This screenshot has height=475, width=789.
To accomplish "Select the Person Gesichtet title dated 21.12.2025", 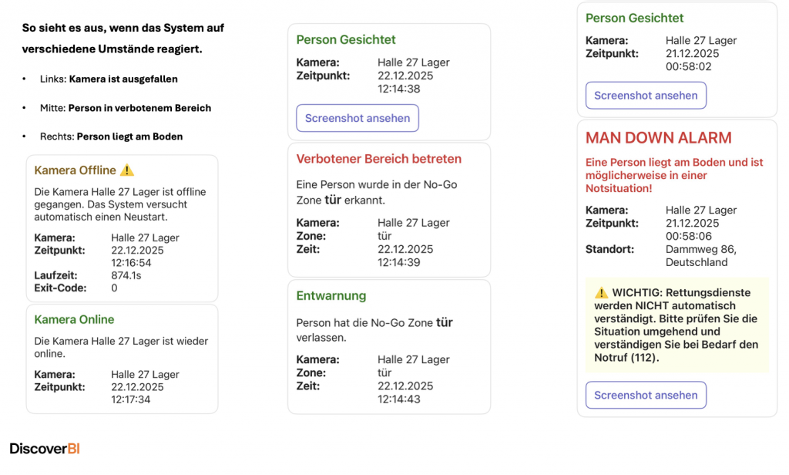I will pyautogui.click(x=634, y=18).
